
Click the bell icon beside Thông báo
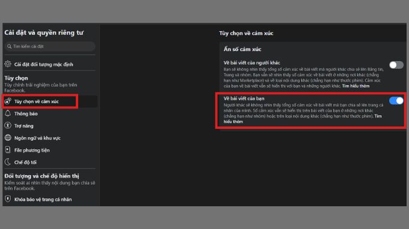8,113
